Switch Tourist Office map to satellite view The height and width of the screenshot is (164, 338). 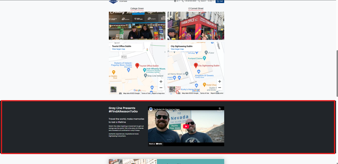coord(113,89)
